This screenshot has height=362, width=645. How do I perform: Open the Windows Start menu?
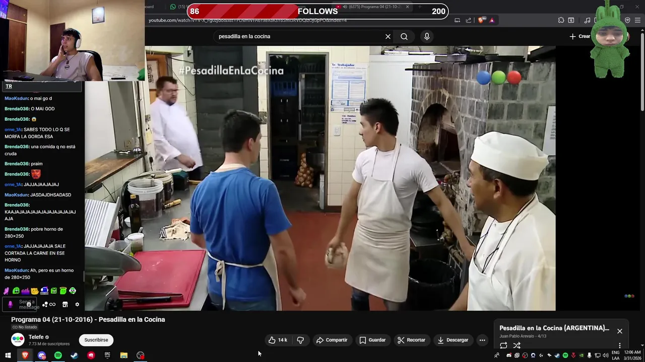click(8, 355)
